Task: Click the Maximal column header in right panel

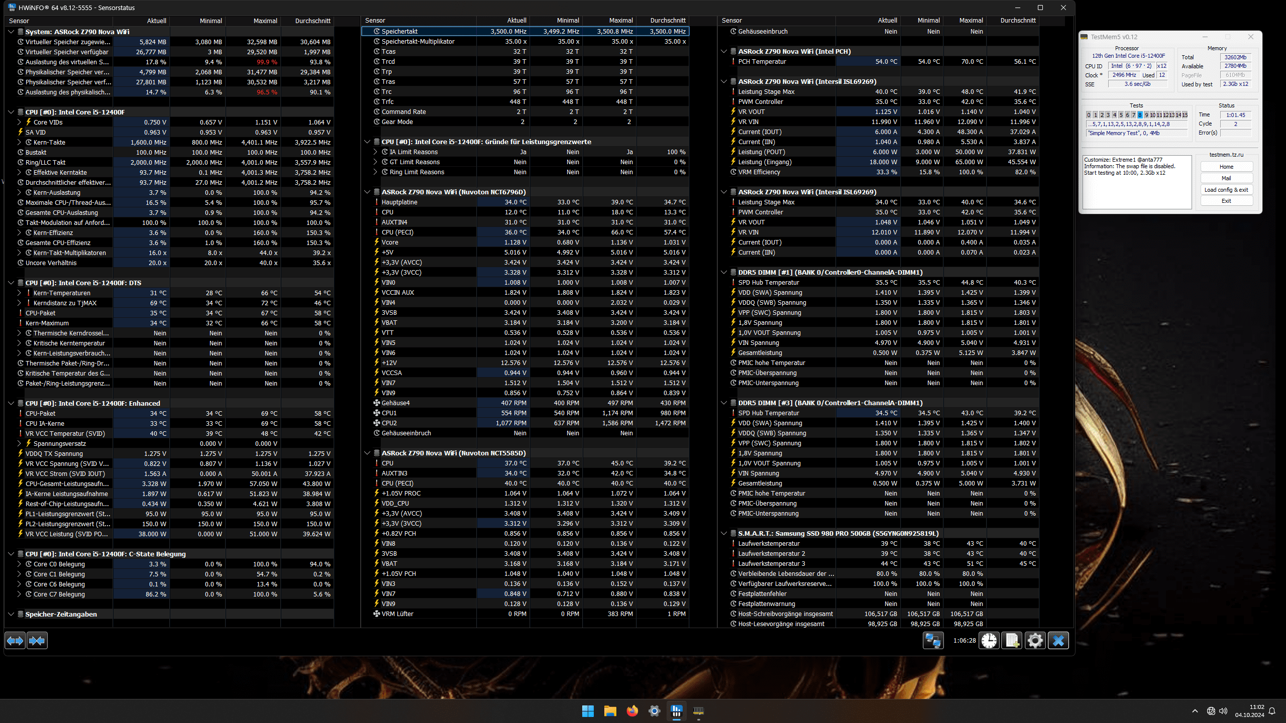Action: [x=966, y=21]
